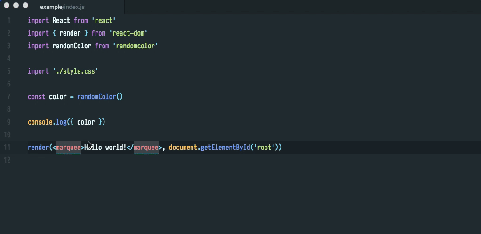Click the middle window minimize button
This screenshot has height=234, width=481.
pyautogui.click(x=16, y=5)
